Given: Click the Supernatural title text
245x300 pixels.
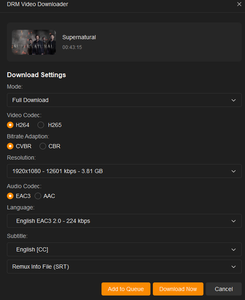Looking at the screenshot, I should click(x=79, y=37).
